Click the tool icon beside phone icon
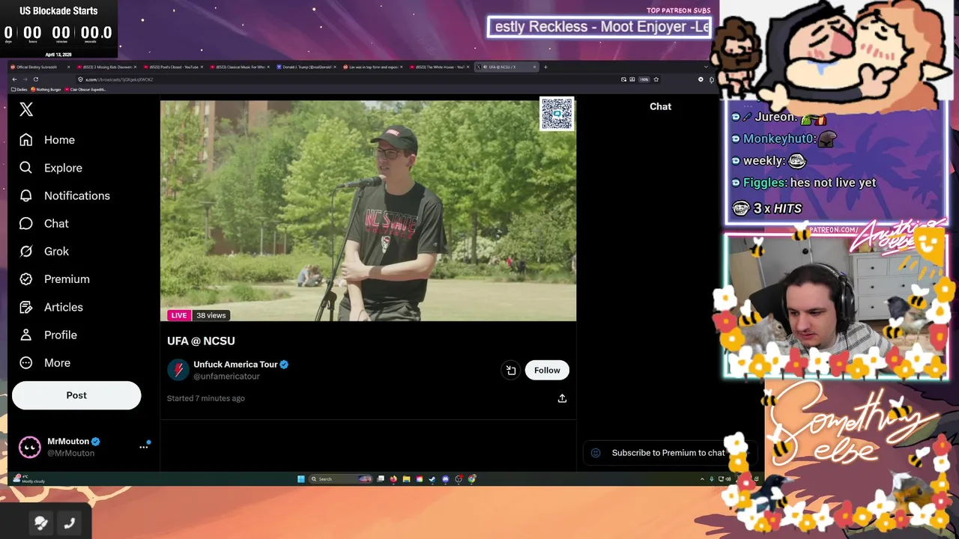The image size is (959, 539). [41, 524]
